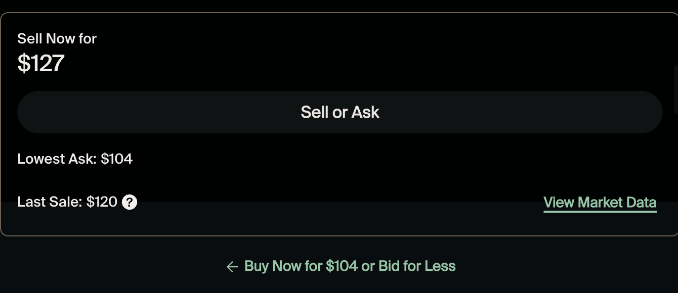Follow the underlined View Market Data link
The height and width of the screenshot is (293, 678).
[600, 202]
